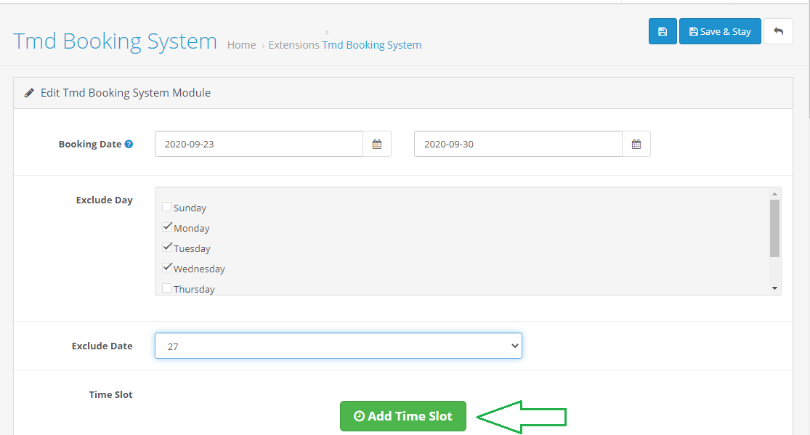Check the Sunday exclude day checkbox

(x=167, y=207)
